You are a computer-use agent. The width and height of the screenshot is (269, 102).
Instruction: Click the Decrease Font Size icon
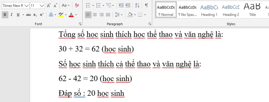pos(55,5)
